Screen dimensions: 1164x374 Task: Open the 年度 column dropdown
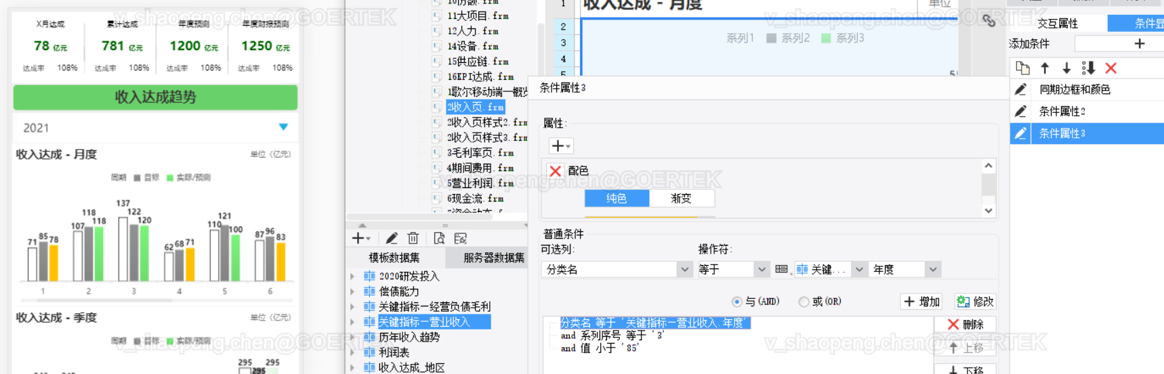933,269
